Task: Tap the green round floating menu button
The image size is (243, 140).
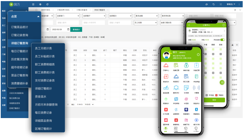Action: click(222, 83)
